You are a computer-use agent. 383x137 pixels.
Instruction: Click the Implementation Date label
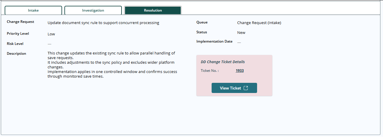point(215,41)
